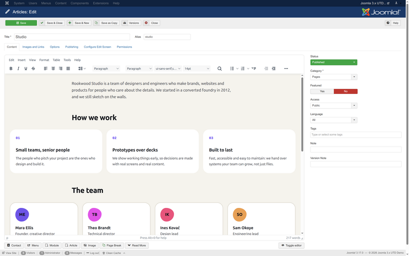The height and width of the screenshot is (256, 409).
Task: Open the System menu
Action: coord(19,3)
